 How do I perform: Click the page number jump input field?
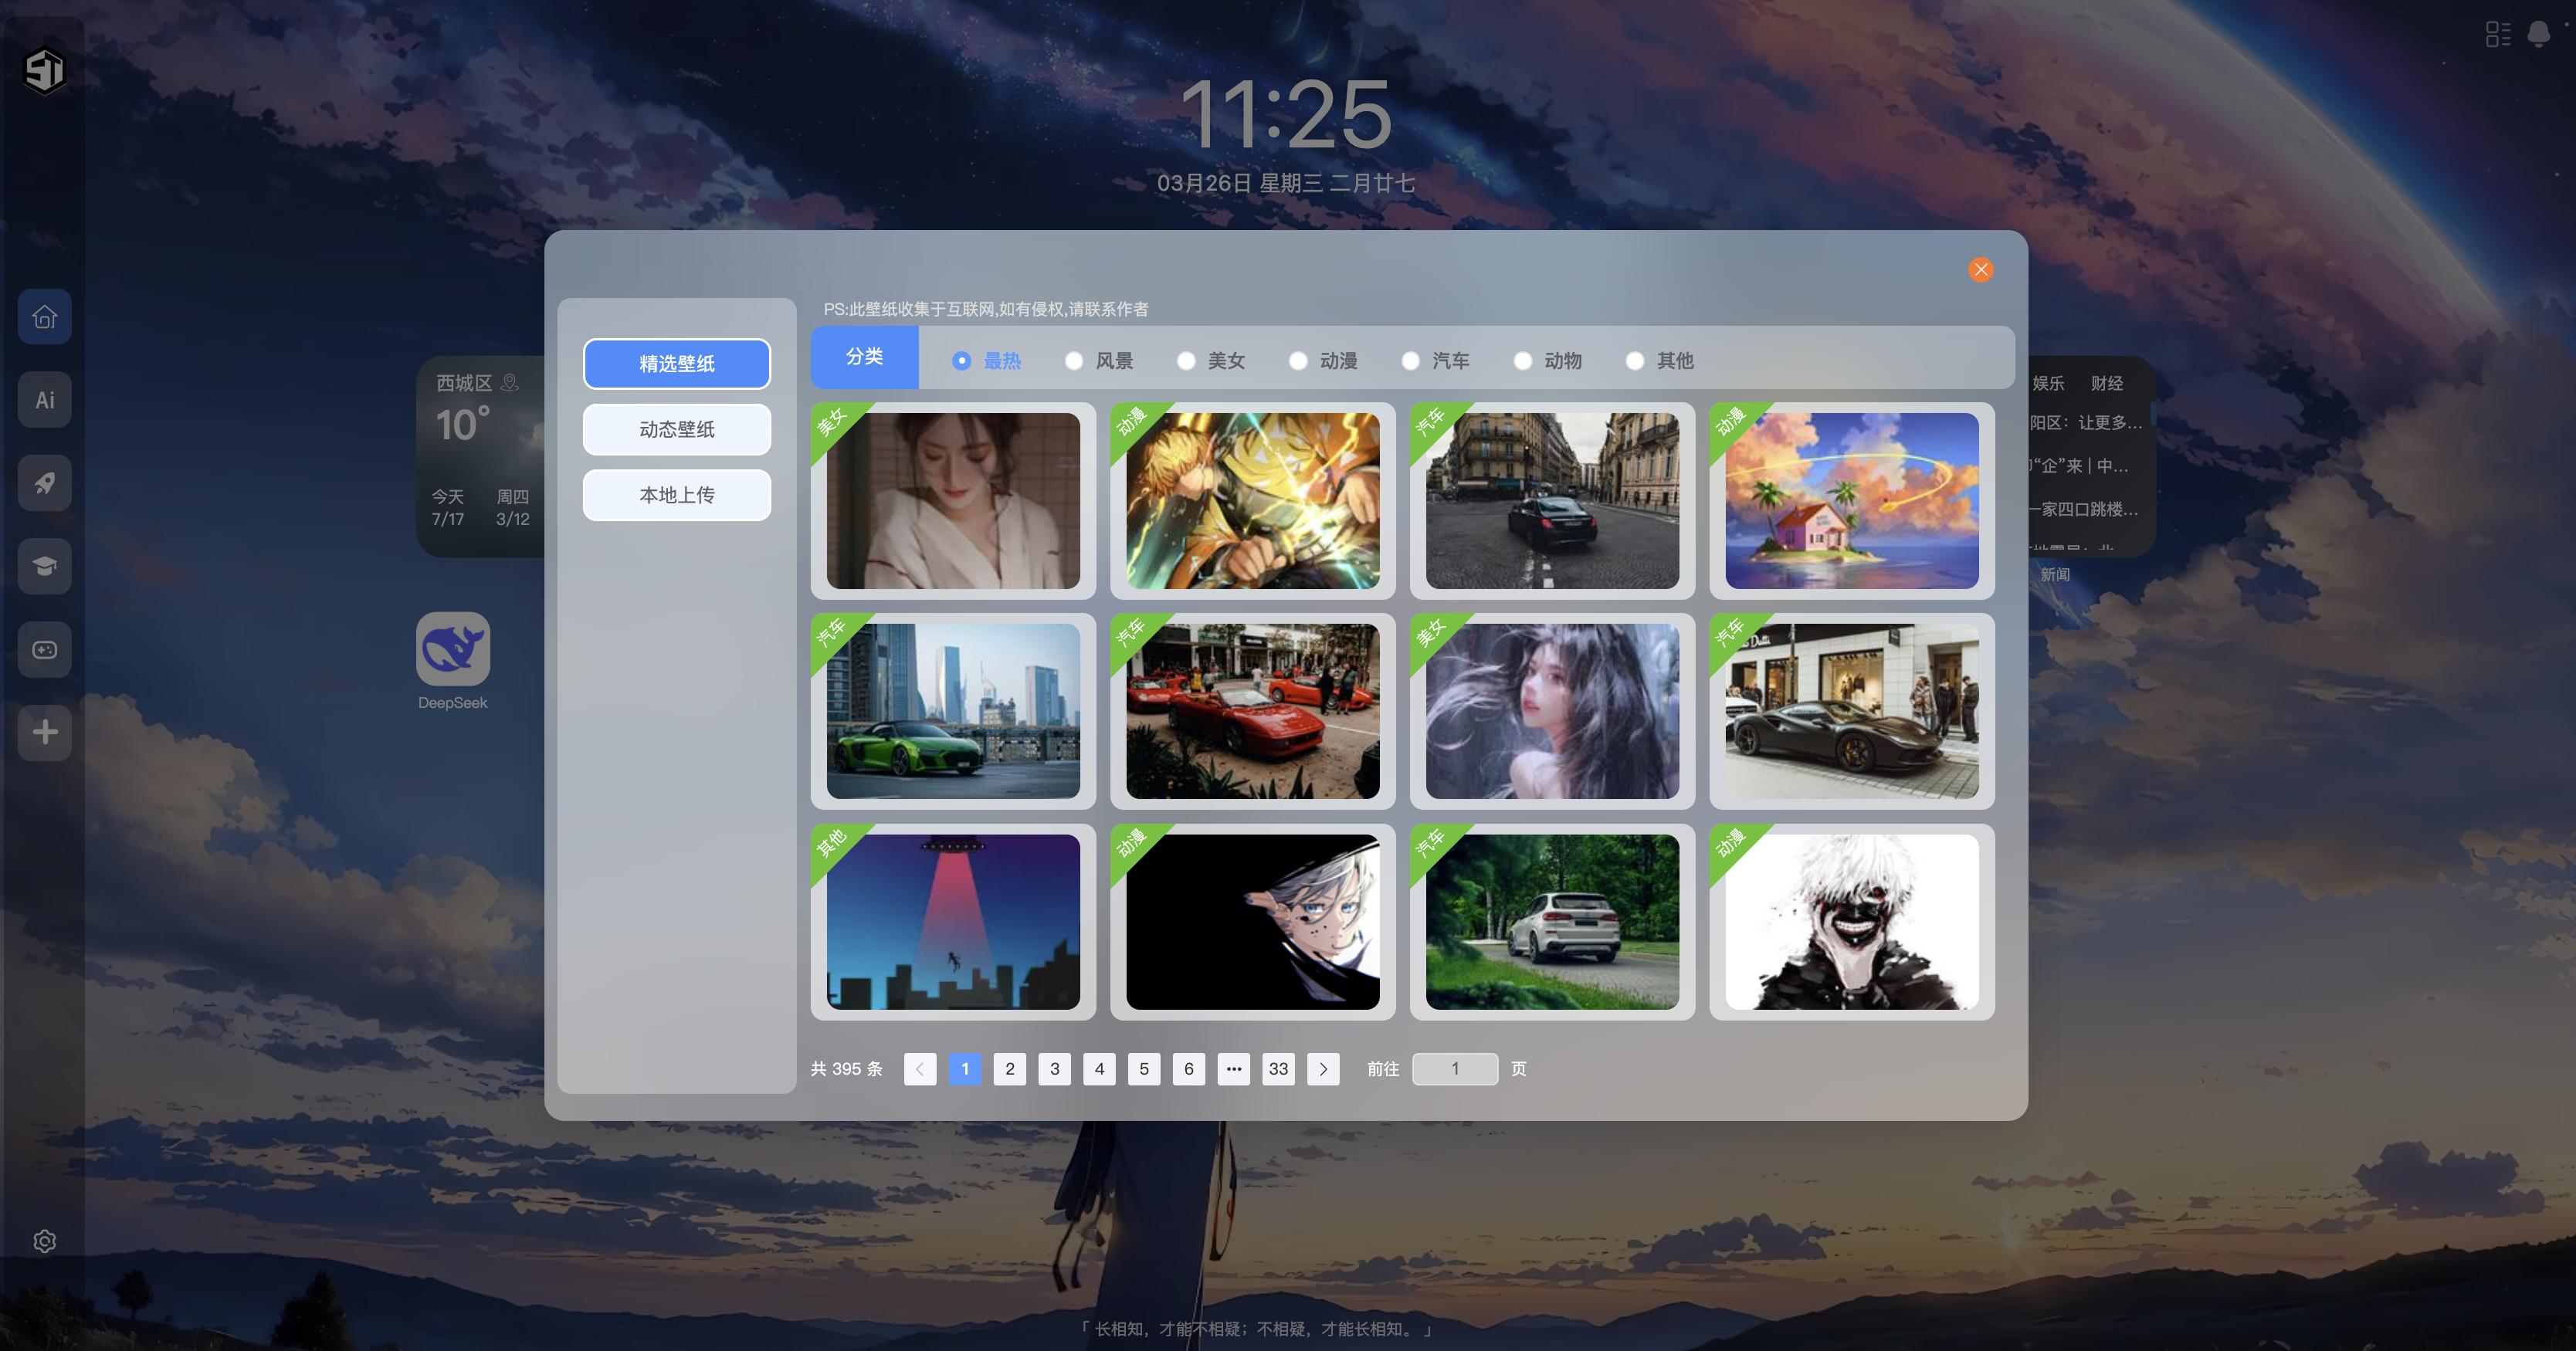(1454, 1069)
